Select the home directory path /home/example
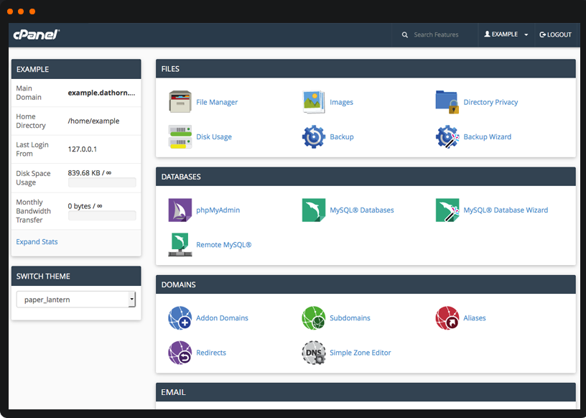Image resolution: width=586 pixels, height=418 pixels. 93,121
